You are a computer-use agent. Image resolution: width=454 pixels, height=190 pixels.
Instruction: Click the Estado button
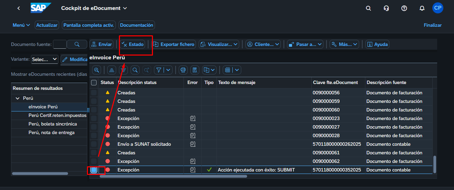click(x=133, y=44)
